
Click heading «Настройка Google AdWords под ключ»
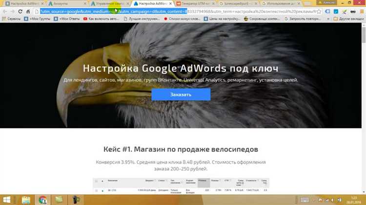[x=181, y=68]
